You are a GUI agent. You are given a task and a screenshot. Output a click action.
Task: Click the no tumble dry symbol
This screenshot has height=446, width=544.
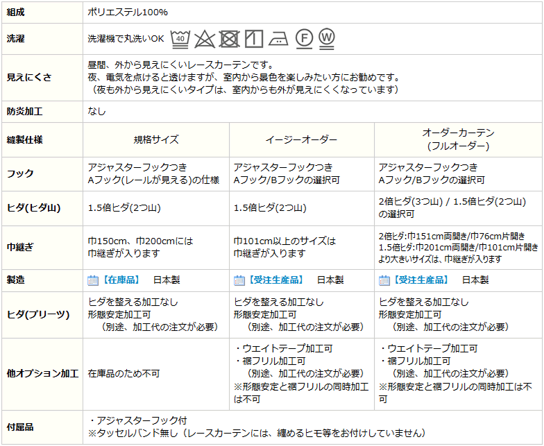click(229, 38)
